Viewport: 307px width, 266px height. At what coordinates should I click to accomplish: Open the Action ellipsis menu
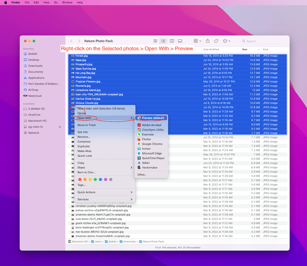coord(227,41)
